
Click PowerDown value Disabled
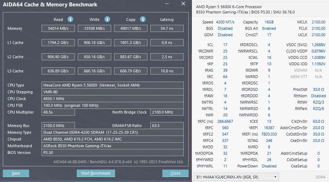click(269, 166)
